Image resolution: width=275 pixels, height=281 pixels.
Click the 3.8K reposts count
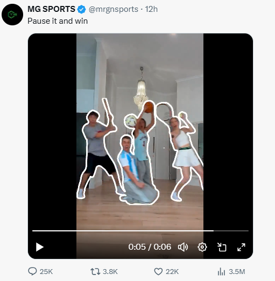coord(110,271)
